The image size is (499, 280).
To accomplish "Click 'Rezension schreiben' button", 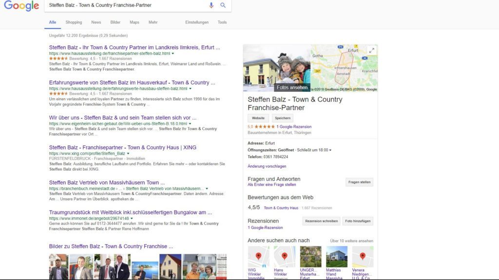I will 322,221.
